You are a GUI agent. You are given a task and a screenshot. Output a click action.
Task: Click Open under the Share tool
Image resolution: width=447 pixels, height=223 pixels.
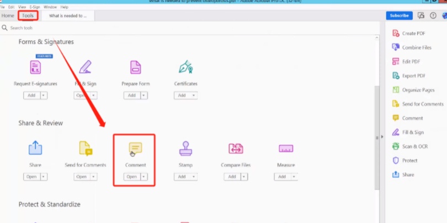[31, 177]
